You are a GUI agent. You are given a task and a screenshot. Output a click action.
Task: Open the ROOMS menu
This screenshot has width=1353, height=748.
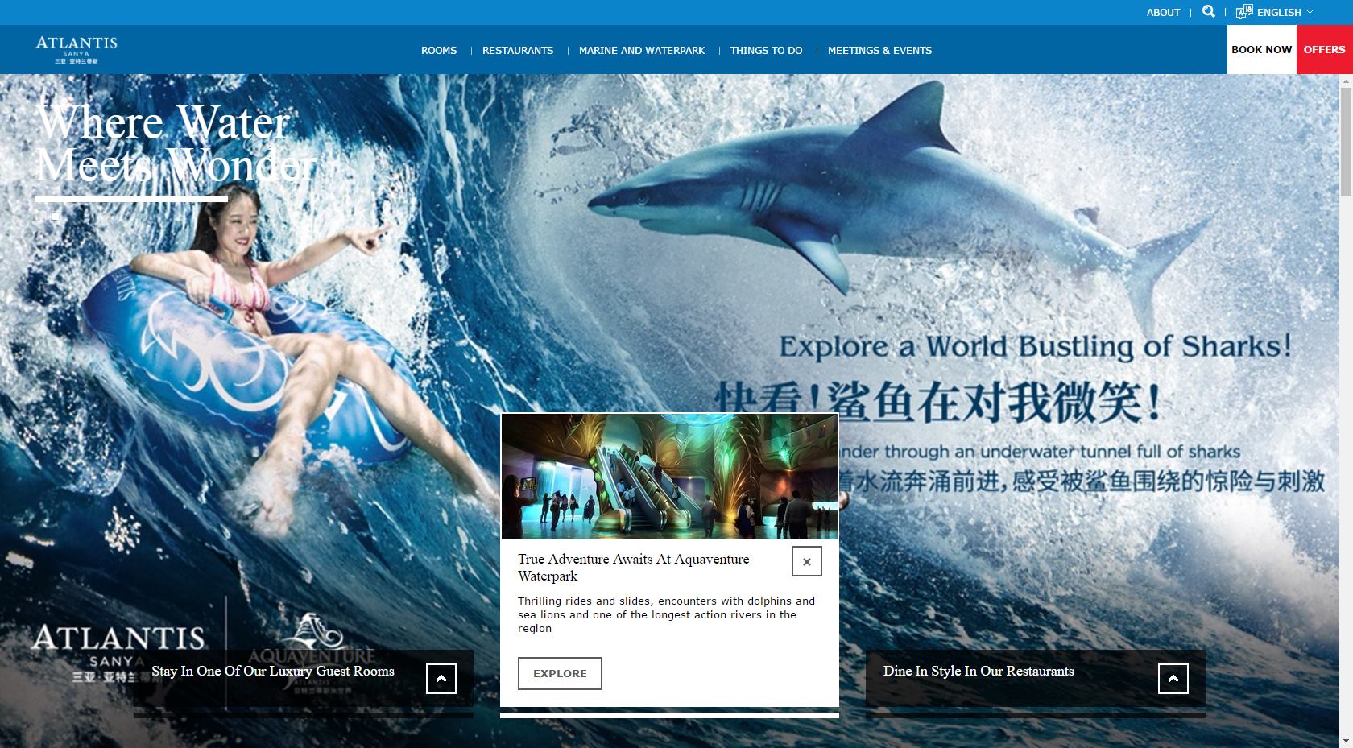pyautogui.click(x=439, y=50)
